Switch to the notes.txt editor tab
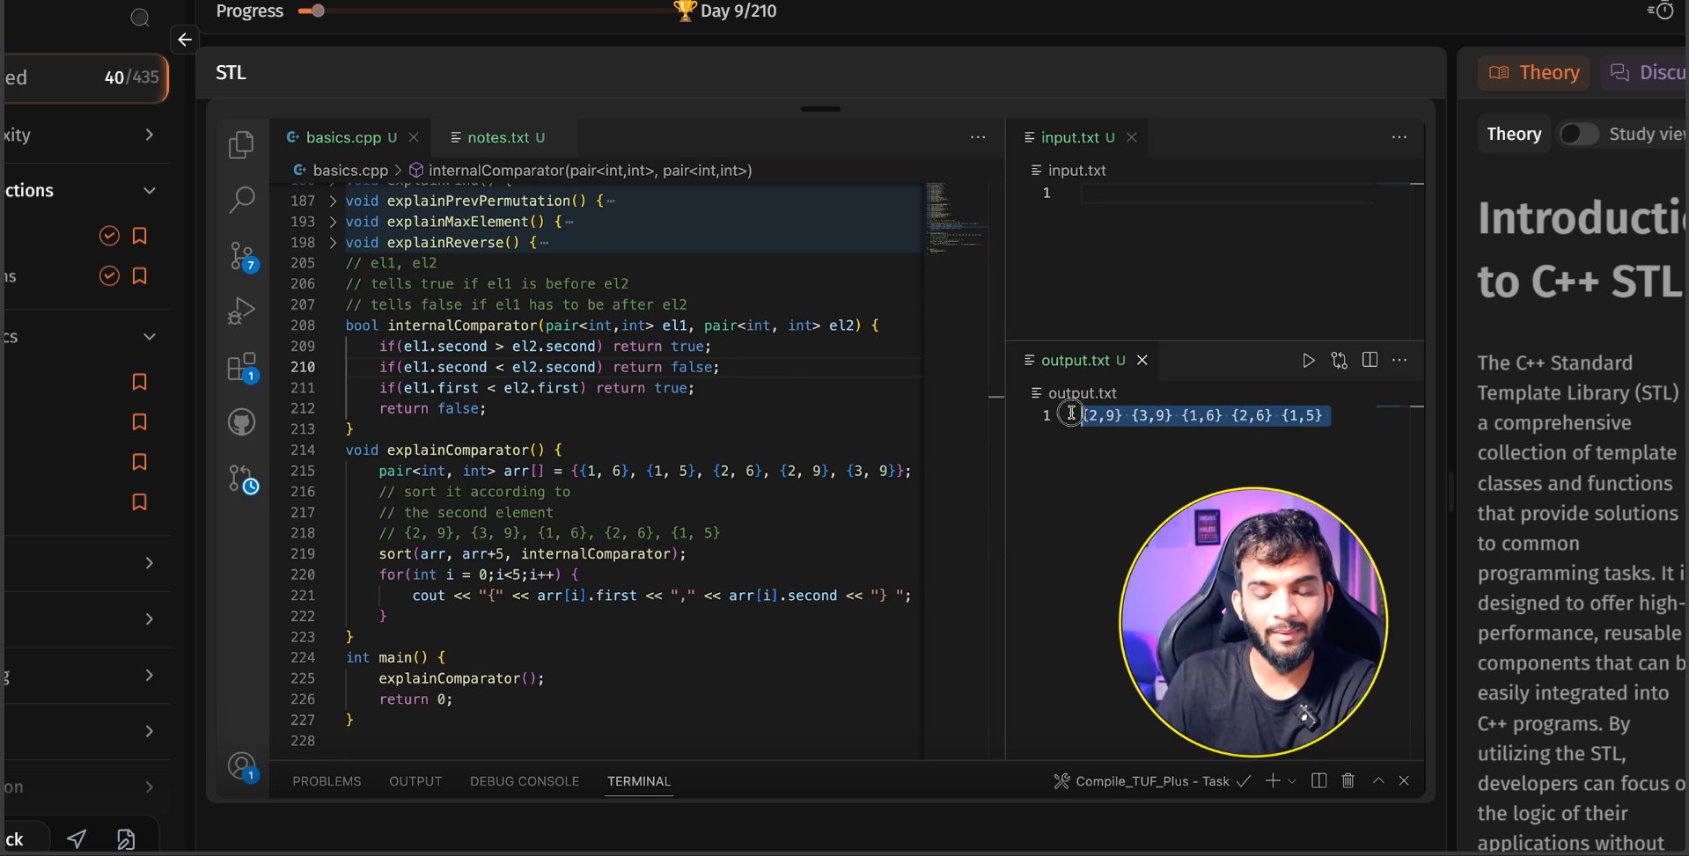The width and height of the screenshot is (1689, 856). click(497, 137)
